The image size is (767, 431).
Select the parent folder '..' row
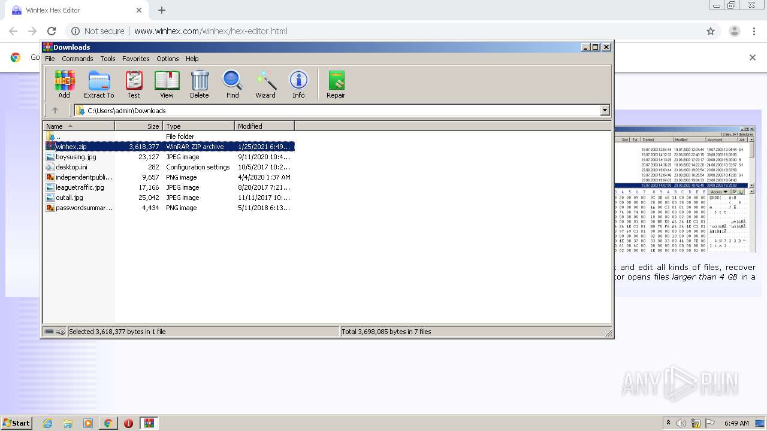170,136
